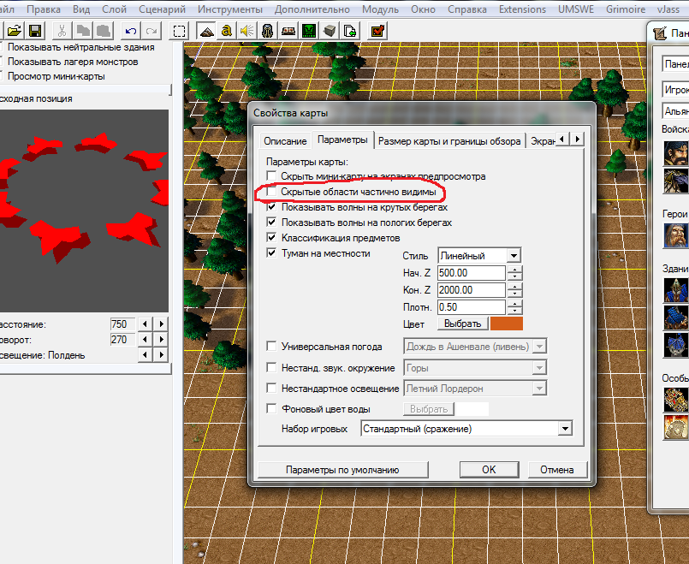Click the Copy icon in the toolbar
The width and height of the screenshot is (689, 564).
83,31
